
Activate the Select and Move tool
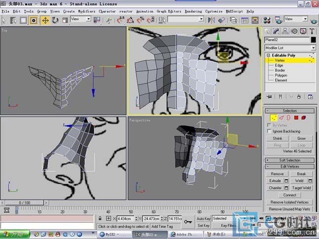[x=45, y=20]
